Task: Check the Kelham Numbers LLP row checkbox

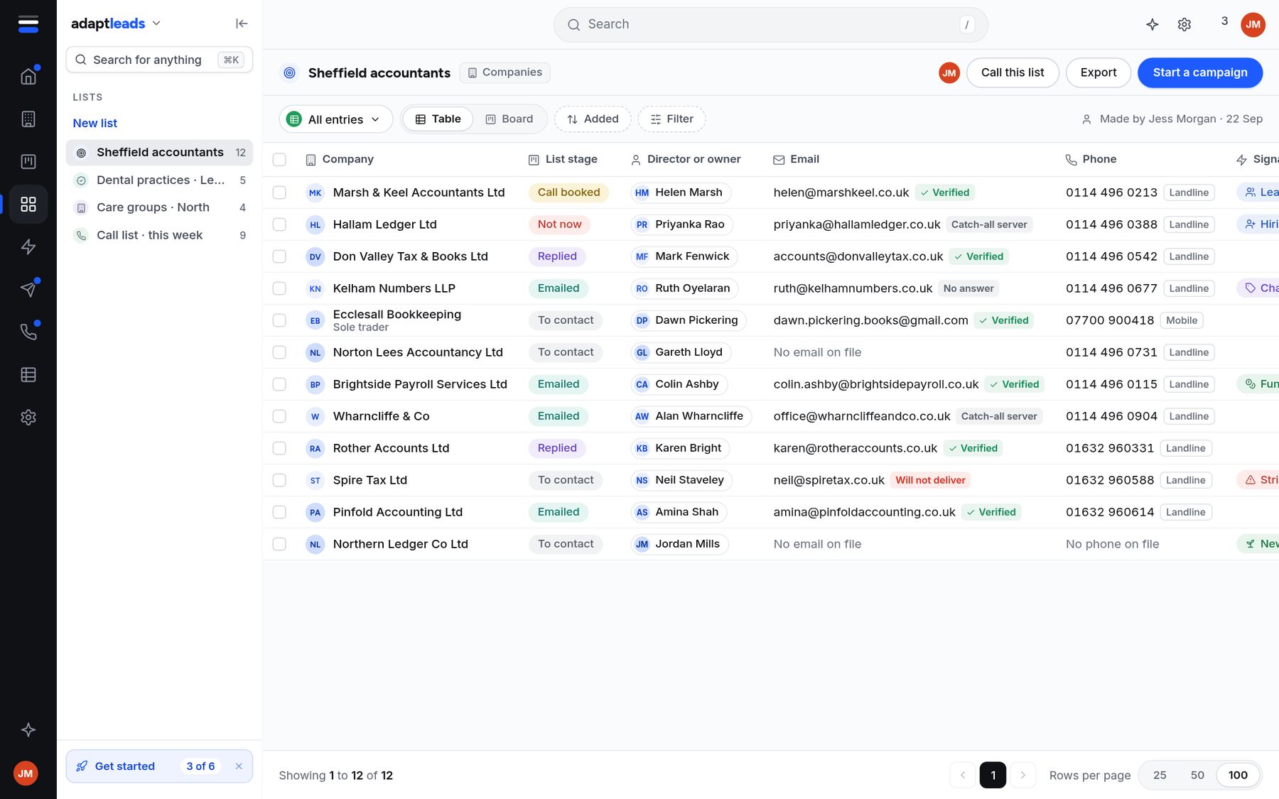Action: (279, 288)
